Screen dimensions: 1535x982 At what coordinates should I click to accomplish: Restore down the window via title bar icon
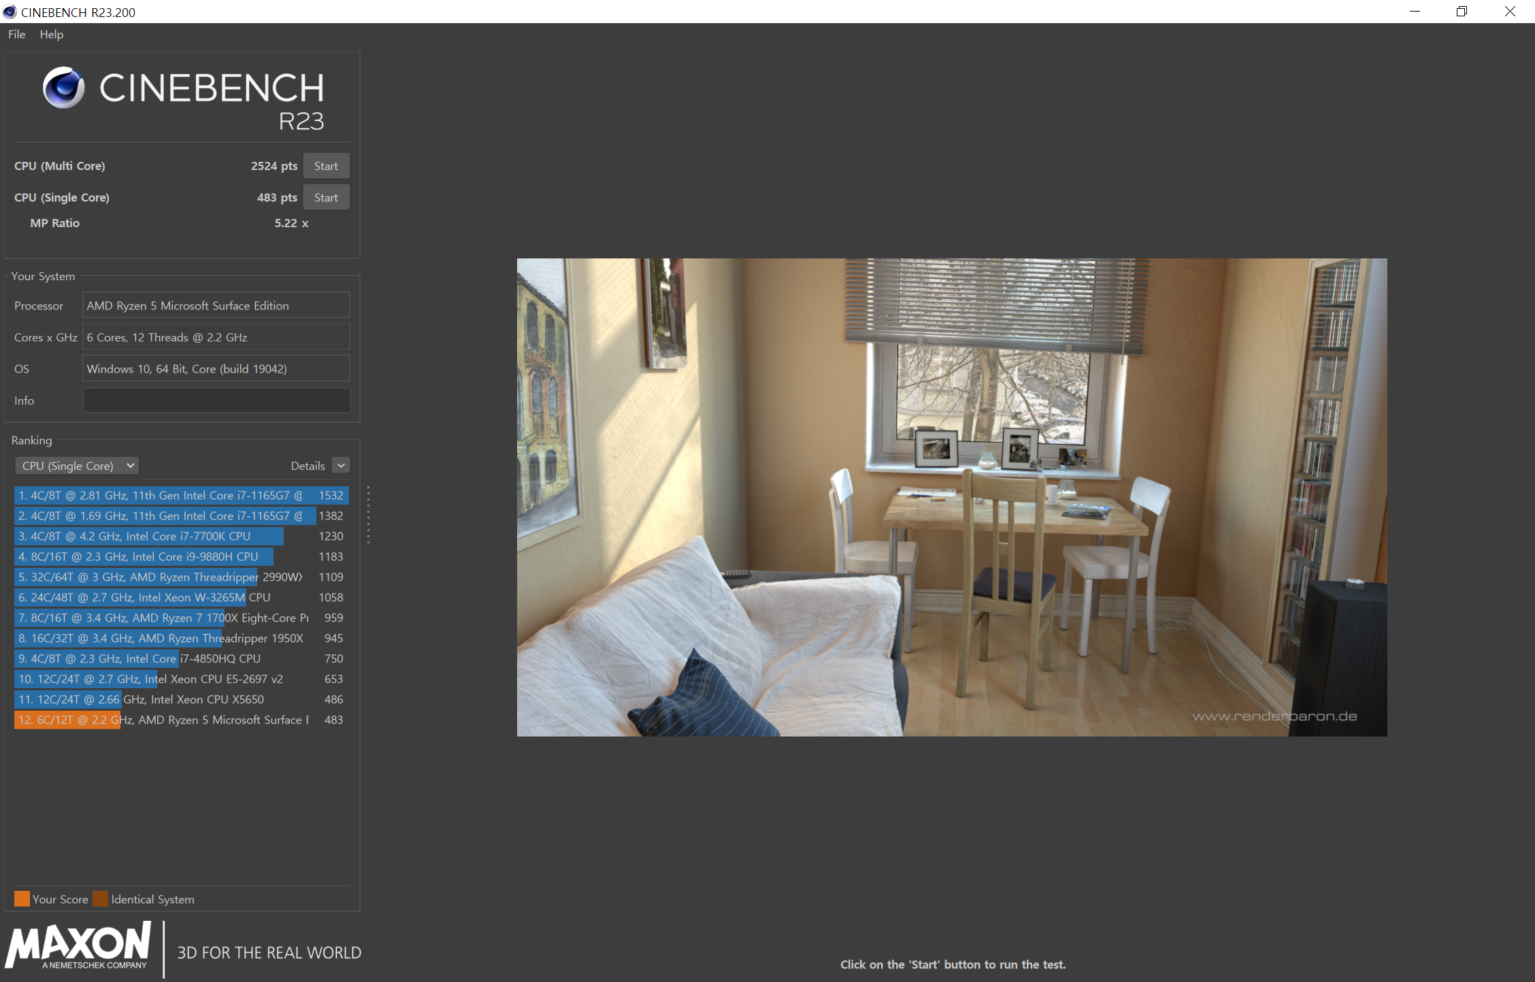coord(1461,12)
